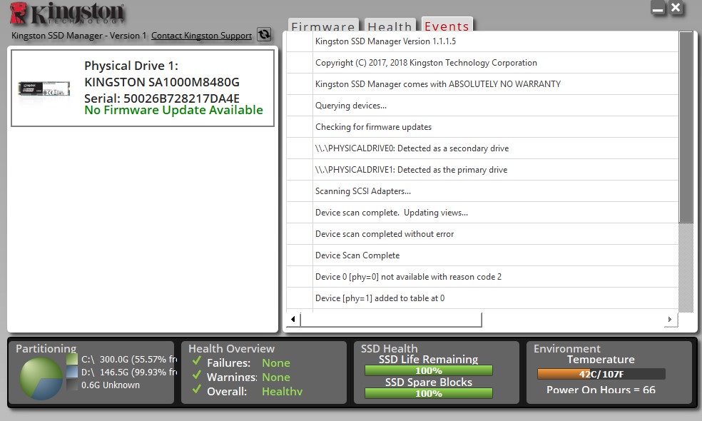Open the Contact Kingston Support link
The image size is (702, 421).
201,36
